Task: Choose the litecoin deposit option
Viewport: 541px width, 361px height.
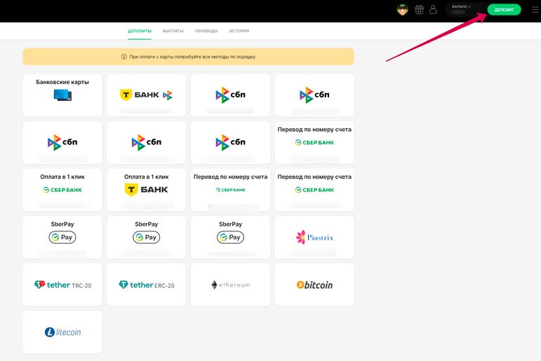Action: (x=62, y=332)
